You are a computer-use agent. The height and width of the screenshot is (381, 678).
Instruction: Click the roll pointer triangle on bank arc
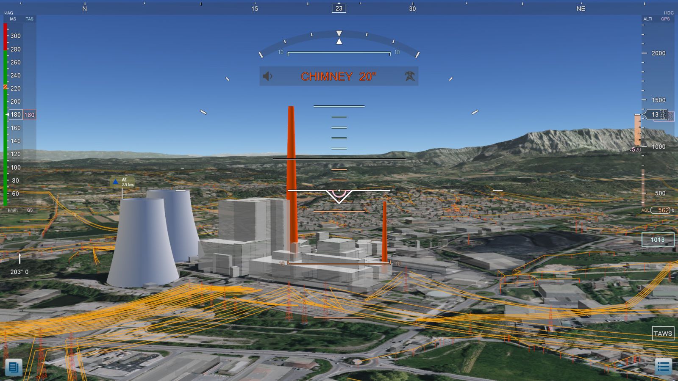(339, 41)
